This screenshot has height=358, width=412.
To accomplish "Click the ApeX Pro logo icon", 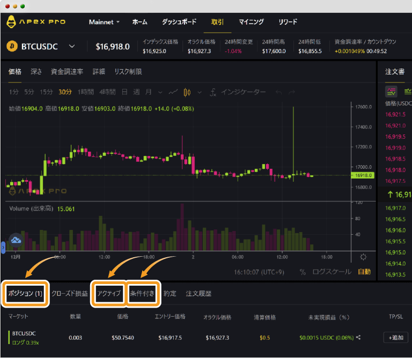I will (x=11, y=23).
